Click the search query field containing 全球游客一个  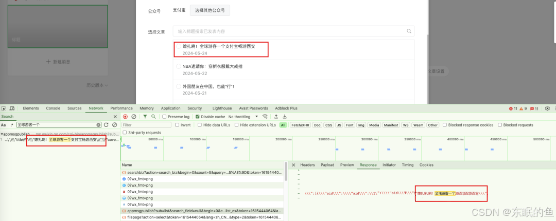[x=59, y=125]
